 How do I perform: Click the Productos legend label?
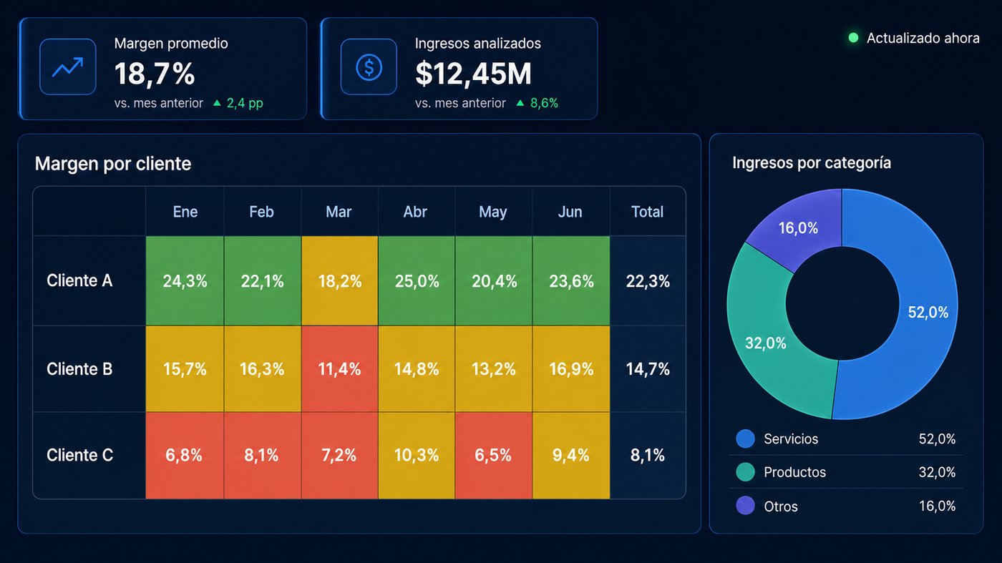[x=794, y=472]
